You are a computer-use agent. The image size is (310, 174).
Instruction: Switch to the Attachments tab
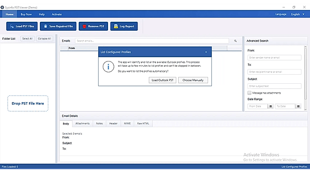coord(82,123)
